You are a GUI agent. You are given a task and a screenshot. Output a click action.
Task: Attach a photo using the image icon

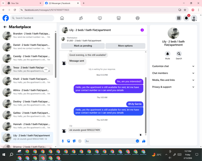pos(69,141)
